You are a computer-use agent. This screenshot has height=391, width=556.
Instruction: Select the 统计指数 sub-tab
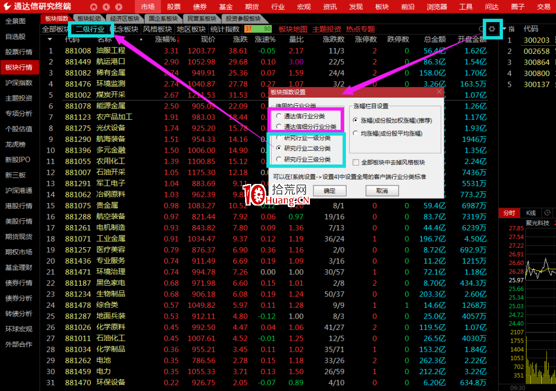(x=225, y=29)
